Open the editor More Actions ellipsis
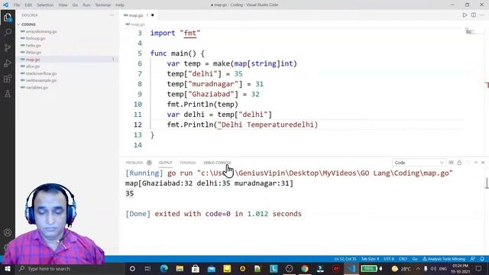 (x=482, y=15)
